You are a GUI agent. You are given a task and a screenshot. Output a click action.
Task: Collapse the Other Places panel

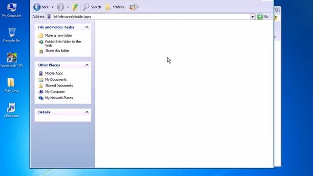coord(87,65)
